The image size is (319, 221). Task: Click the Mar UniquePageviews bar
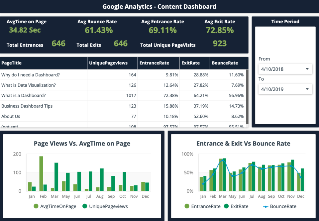pyautogui.click(x=56, y=177)
